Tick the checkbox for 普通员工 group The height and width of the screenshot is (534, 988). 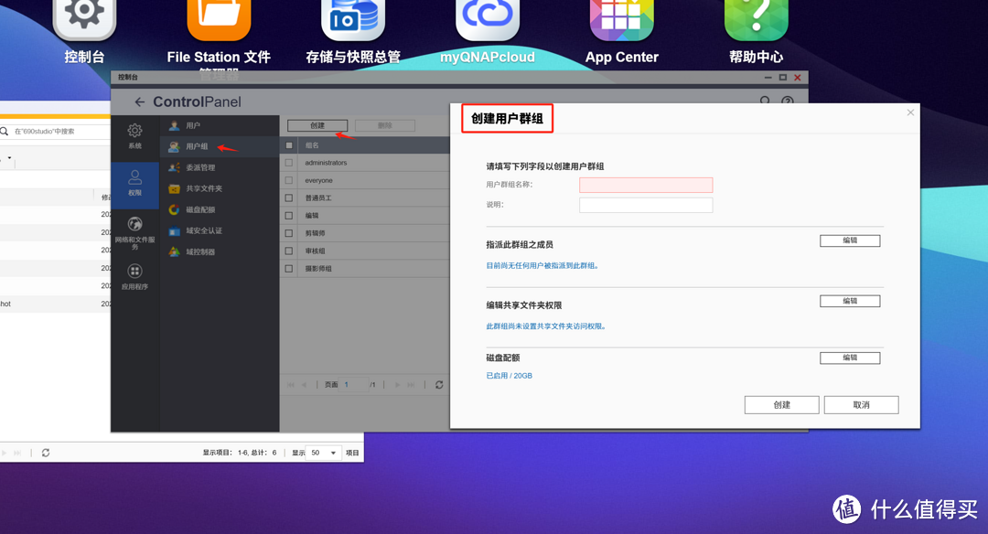coord(289,198)
